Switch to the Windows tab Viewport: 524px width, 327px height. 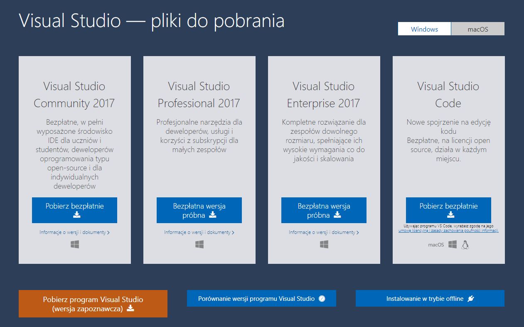point(424,29)
